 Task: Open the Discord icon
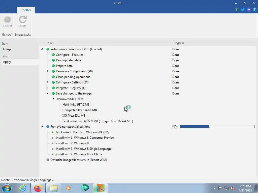click(249, 10)
